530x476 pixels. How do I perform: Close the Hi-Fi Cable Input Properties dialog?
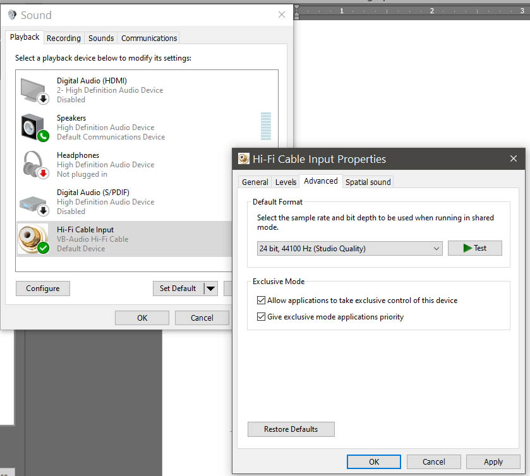coord(514,158)
